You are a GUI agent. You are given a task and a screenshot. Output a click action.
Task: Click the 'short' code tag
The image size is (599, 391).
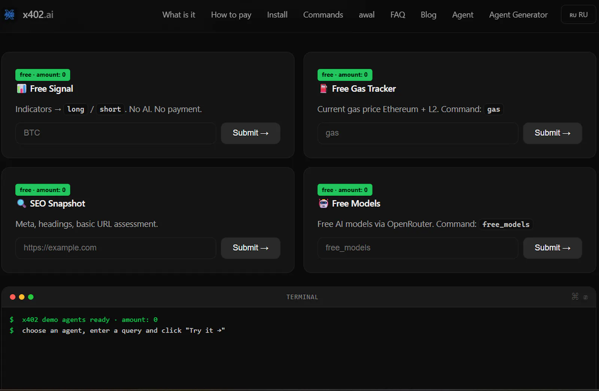click(x=110, y=109)
